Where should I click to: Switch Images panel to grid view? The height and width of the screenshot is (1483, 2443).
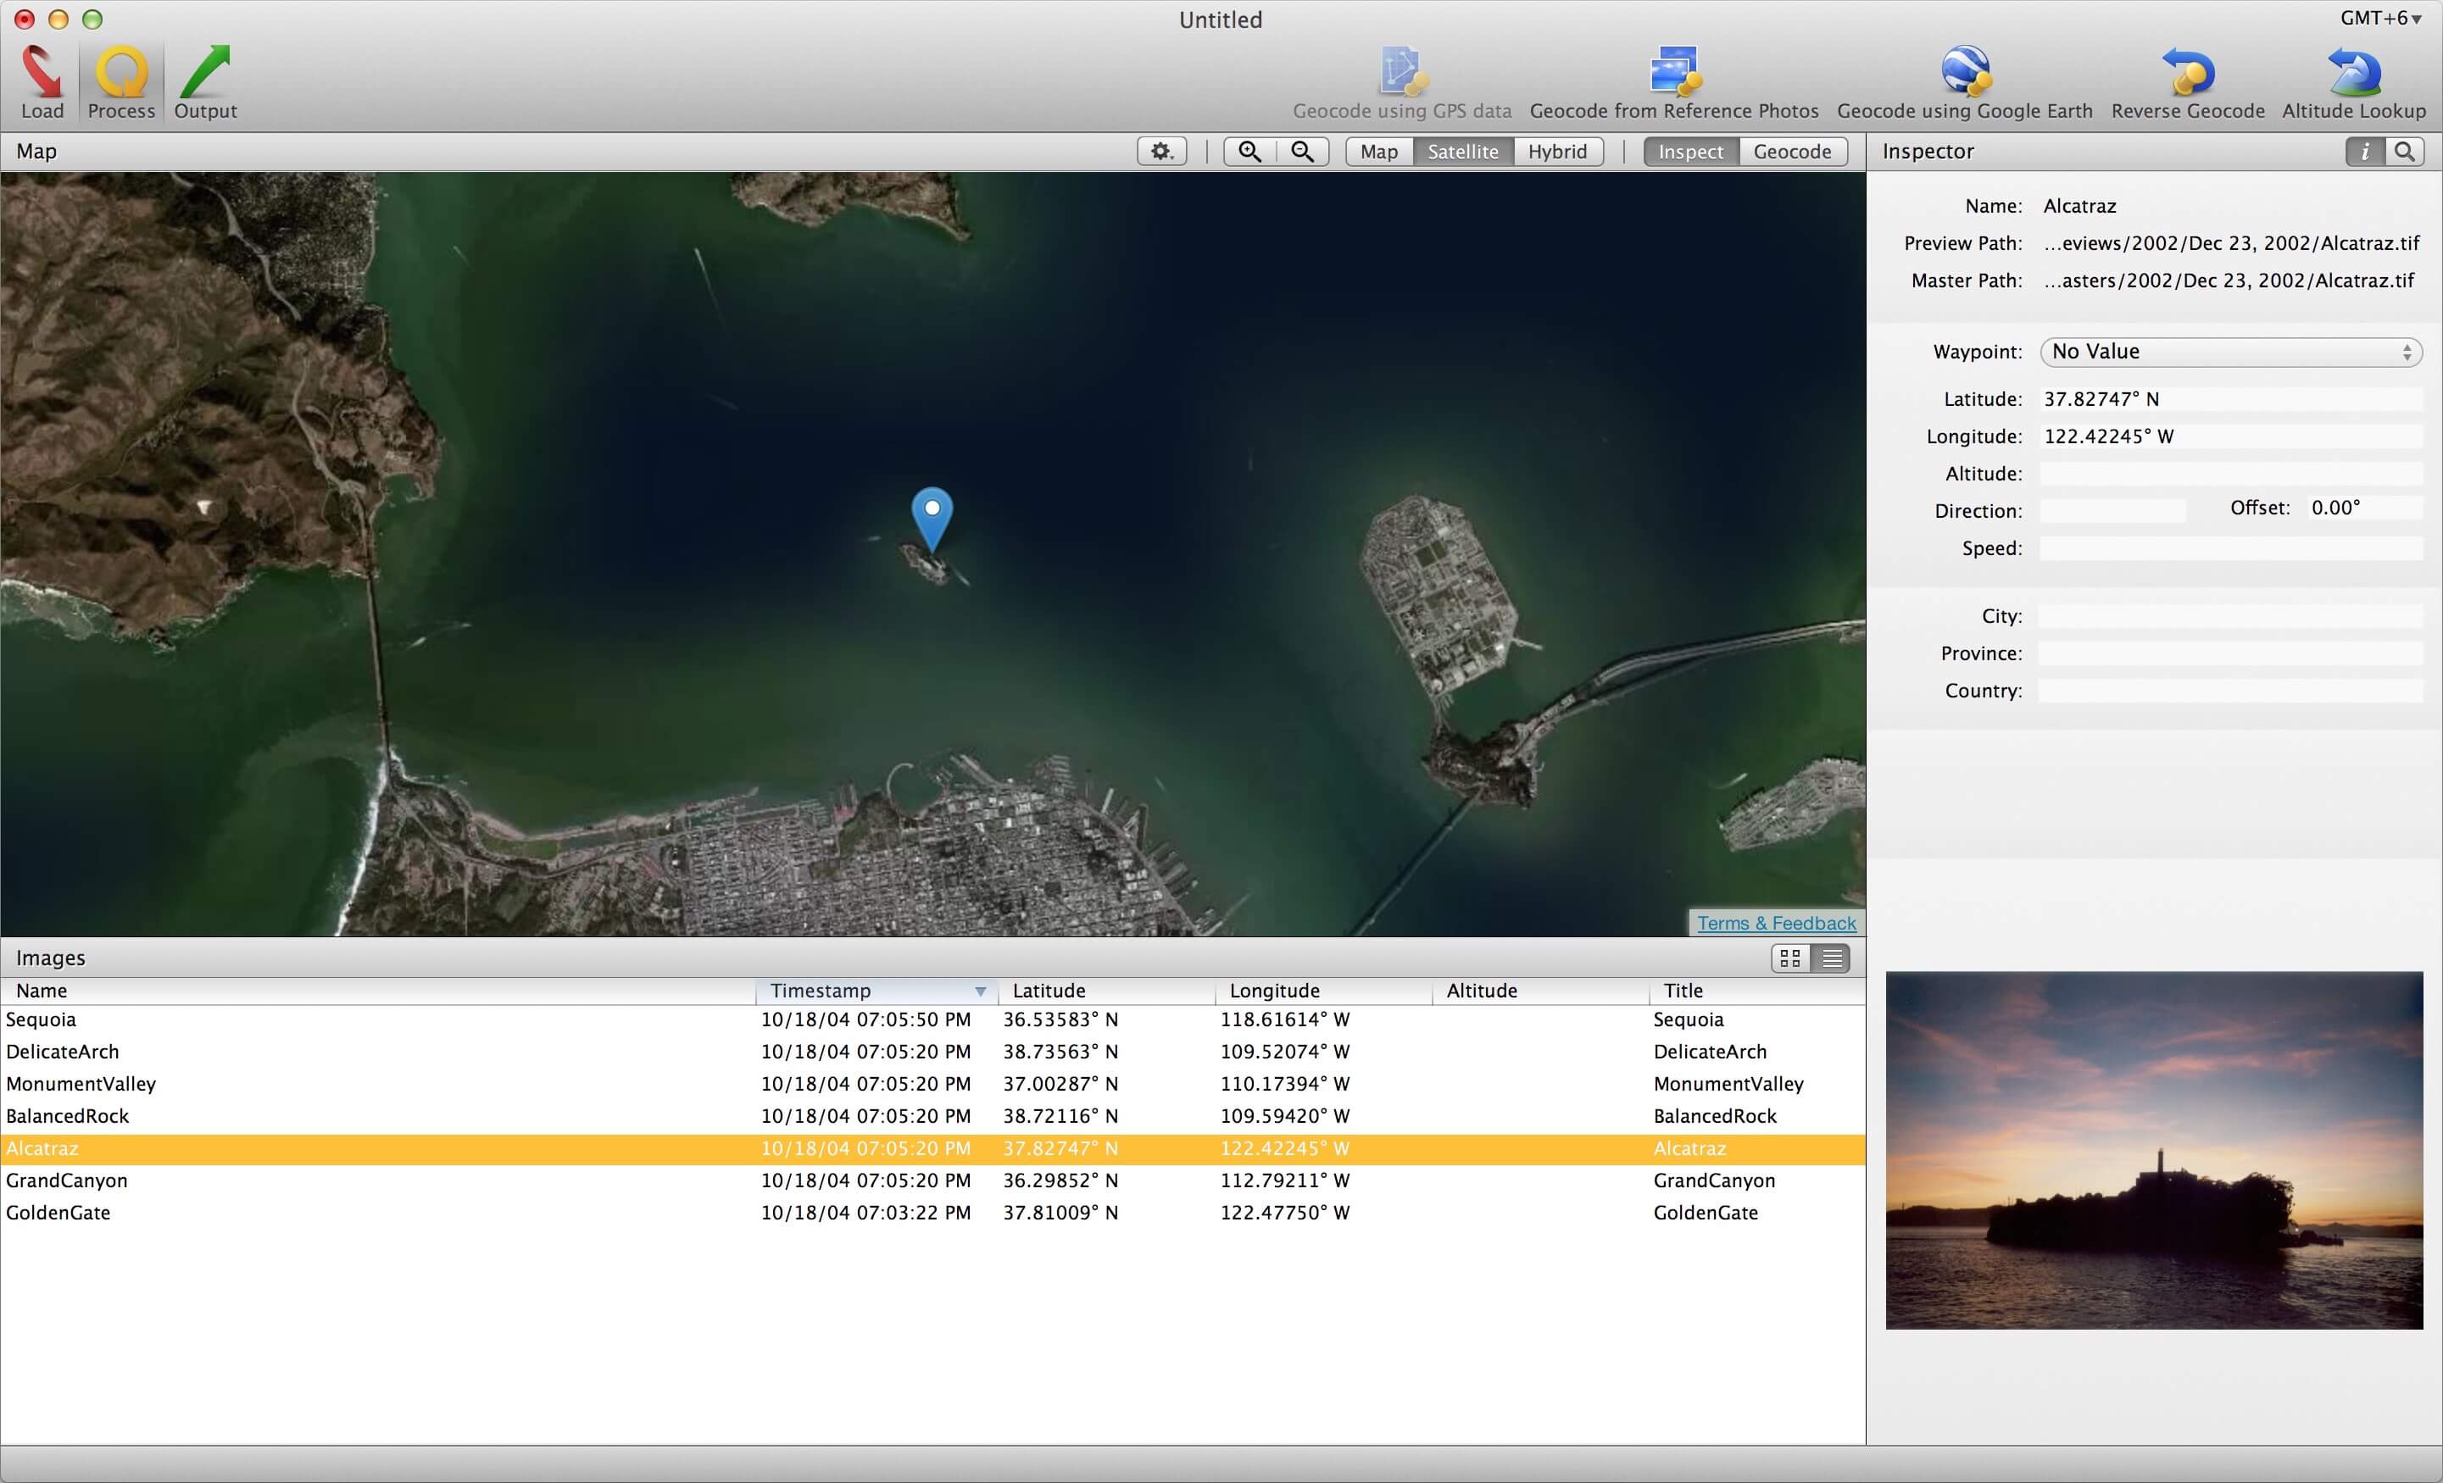click(1789, 958)
